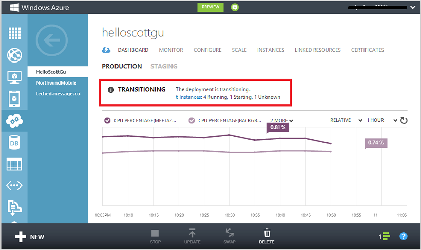Open the 6 Instances link
421x250 pixels.
click(x=188, y=97)
